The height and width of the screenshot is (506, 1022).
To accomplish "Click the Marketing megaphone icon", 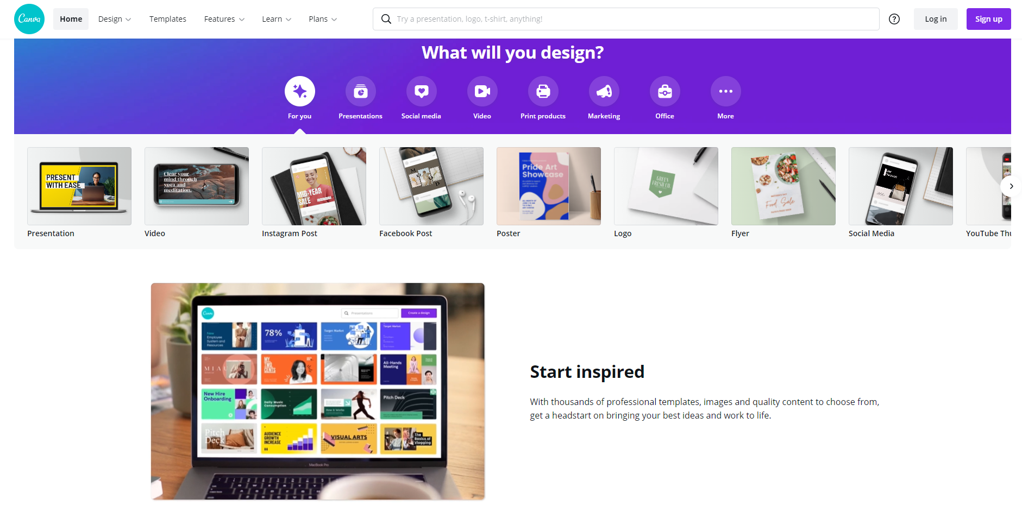I will pos(604,91).
